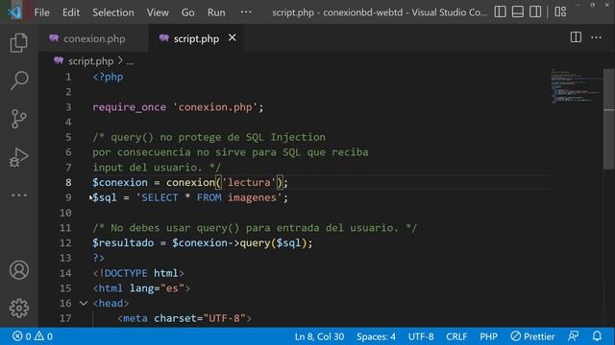The width and height of the screenshot is (615, 345).
Task: Click line number 12 in the gutter
Action: pos(65,242)
